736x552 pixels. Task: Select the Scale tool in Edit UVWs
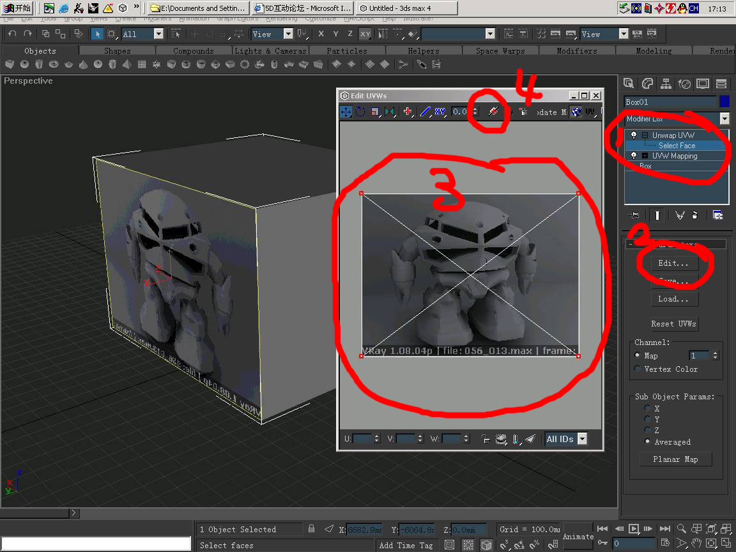(x=374, y=112)
